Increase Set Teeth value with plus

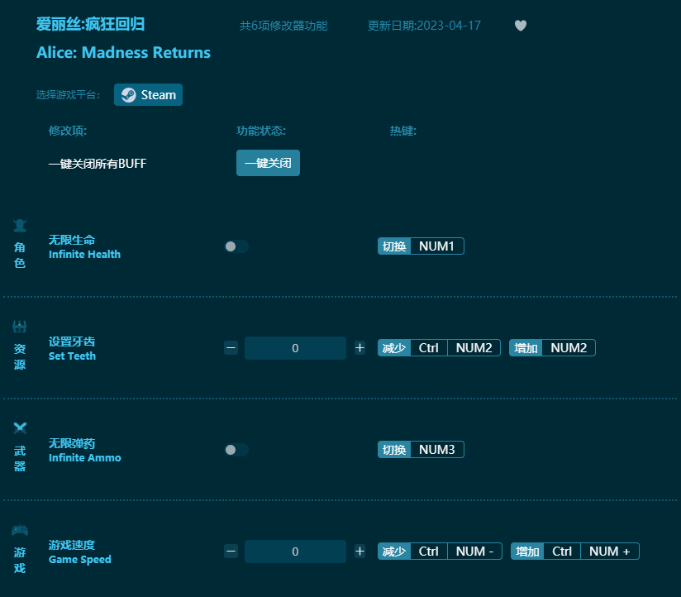360,348
